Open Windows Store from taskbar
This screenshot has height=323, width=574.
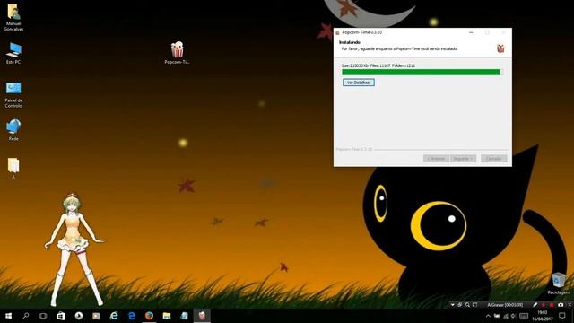(x=61, y=316)
